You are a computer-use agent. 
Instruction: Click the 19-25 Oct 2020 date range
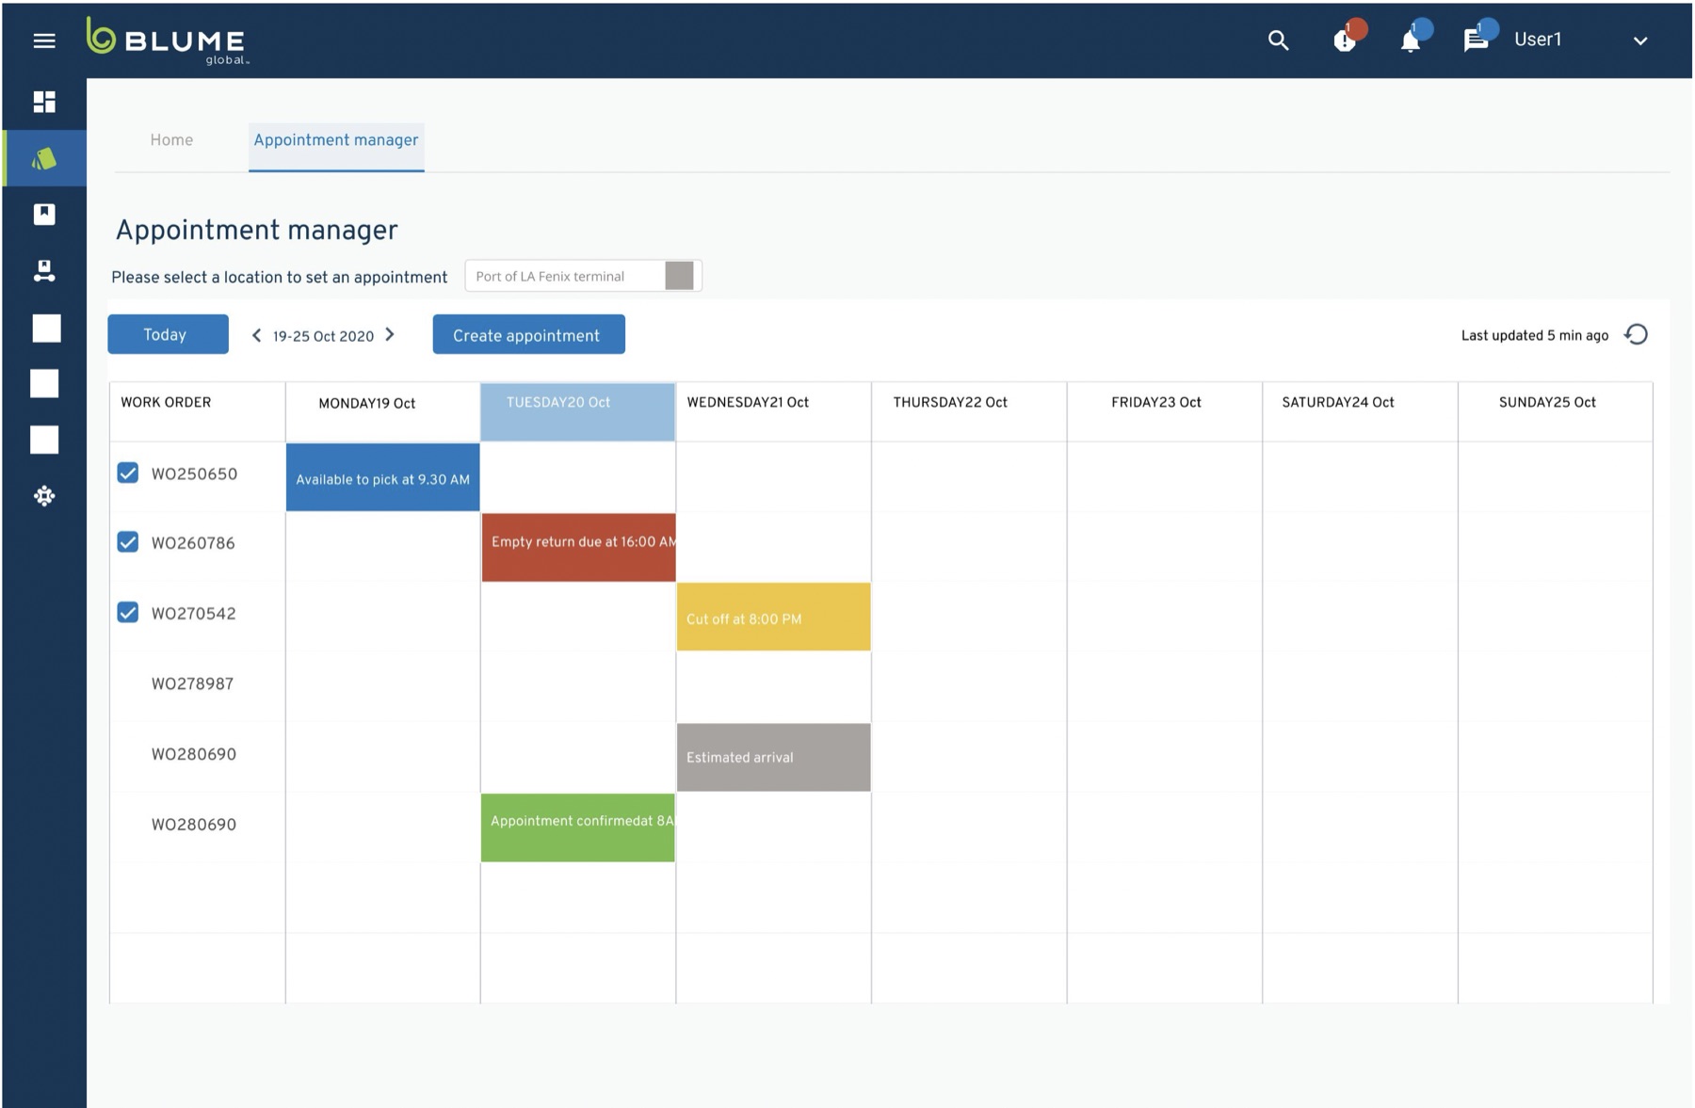323,336
